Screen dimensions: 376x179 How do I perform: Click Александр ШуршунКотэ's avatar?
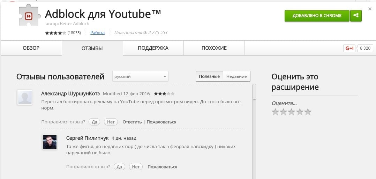point(25,97)
